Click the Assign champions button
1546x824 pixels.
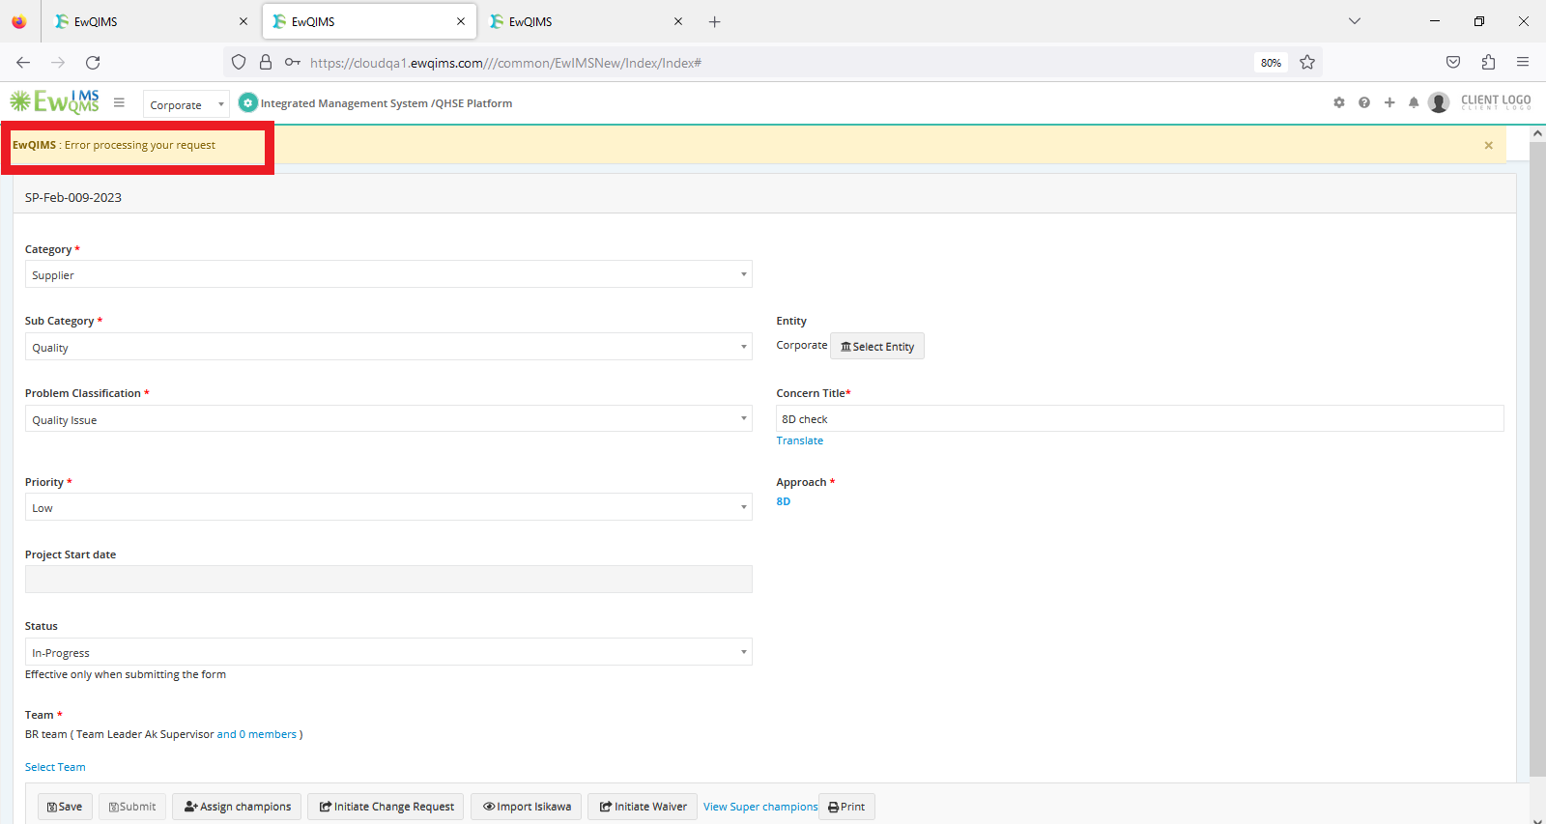(237, 807)
